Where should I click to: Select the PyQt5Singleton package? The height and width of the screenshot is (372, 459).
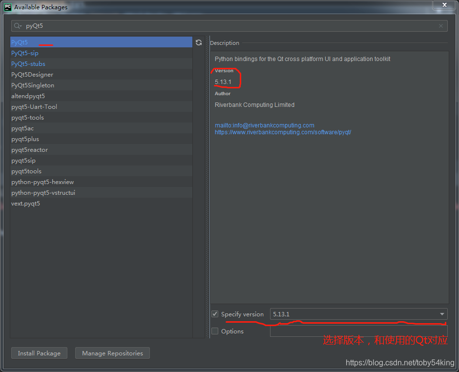(101, 85)
